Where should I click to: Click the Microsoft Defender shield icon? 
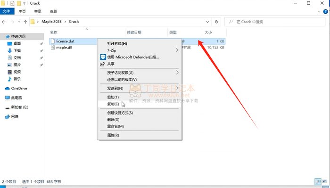click(103, 57)
